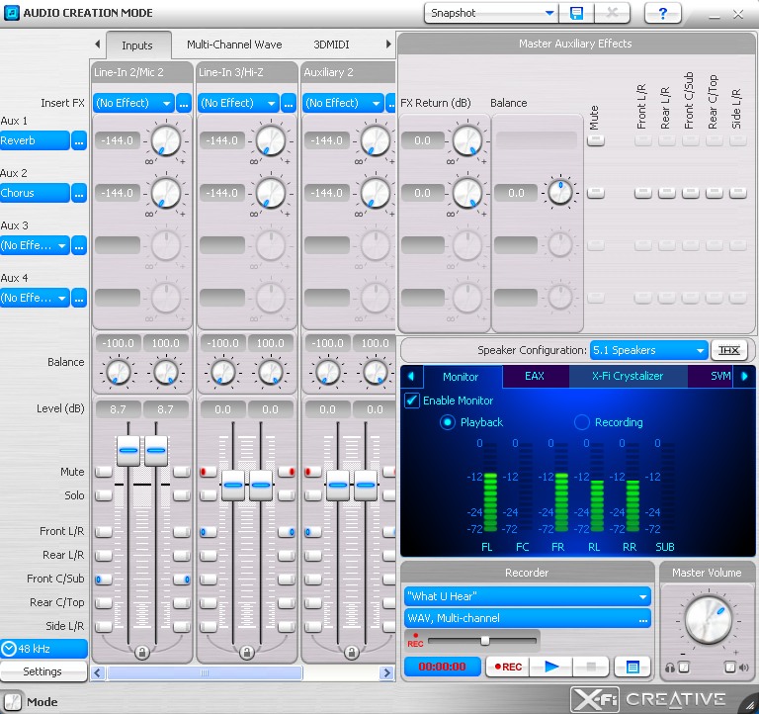This screenshot has height=714, width=759.
Task: Click the horizontal mixer scrollbar thumb
Action: [x=205, y=672]
